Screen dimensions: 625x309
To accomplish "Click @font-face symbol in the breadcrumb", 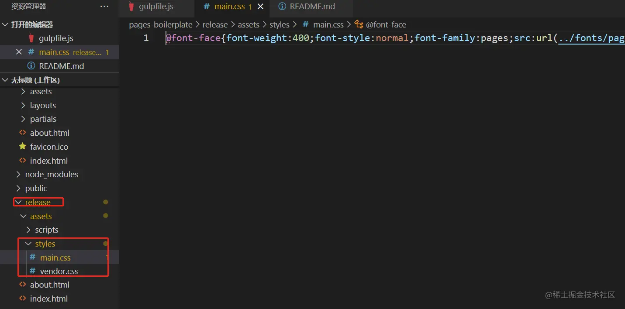I will (x=386, y=25).
